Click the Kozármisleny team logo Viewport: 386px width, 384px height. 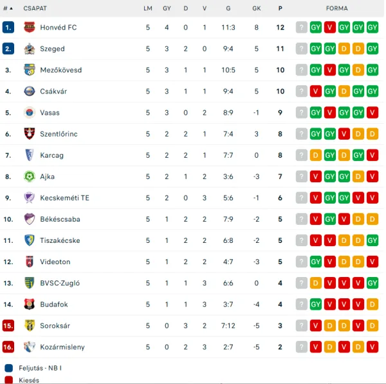point(30,347)
